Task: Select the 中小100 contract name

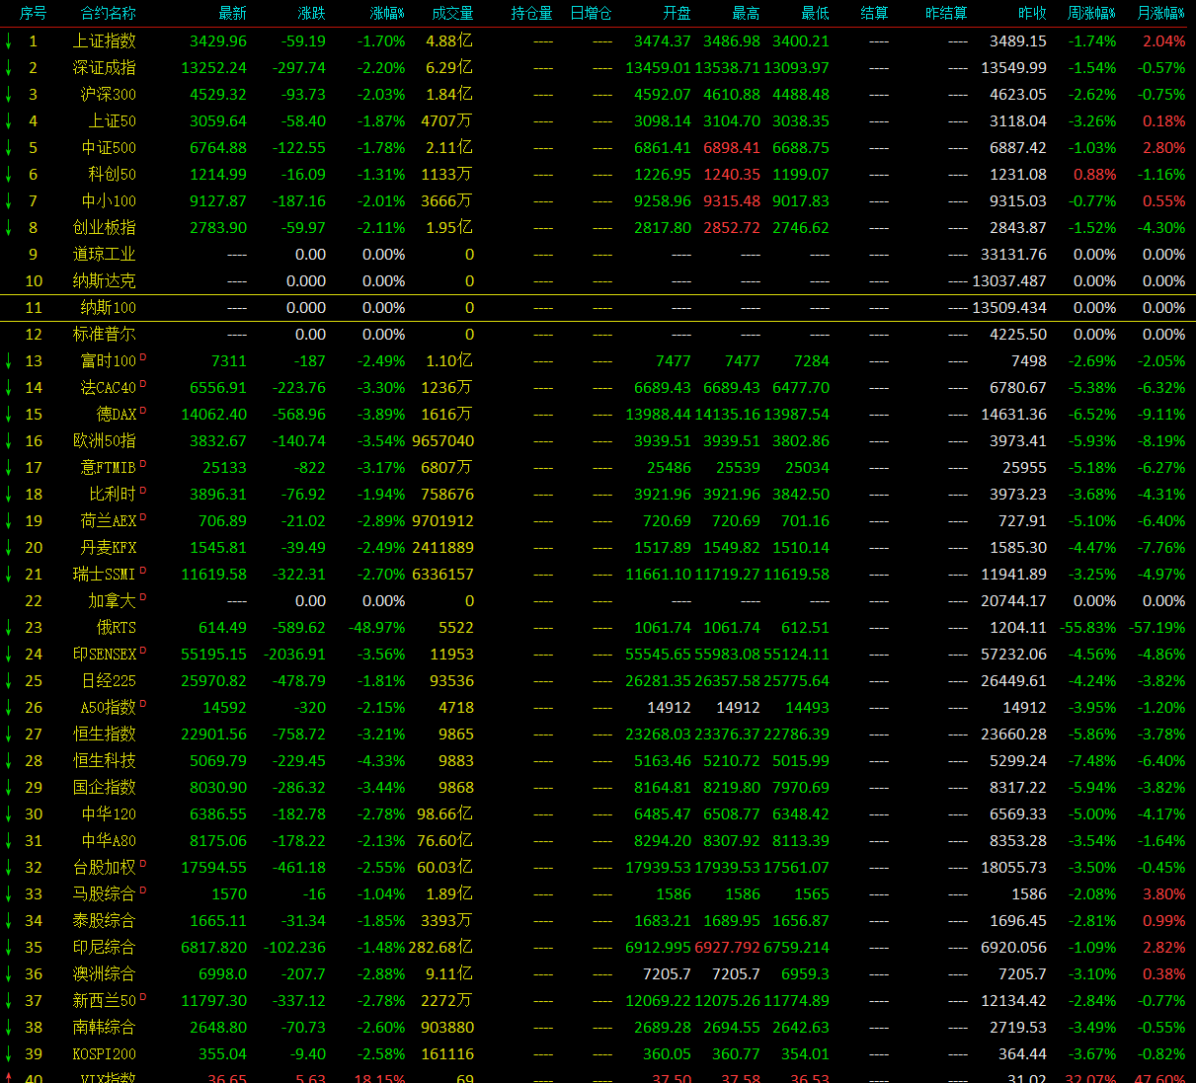Action: 108,201
